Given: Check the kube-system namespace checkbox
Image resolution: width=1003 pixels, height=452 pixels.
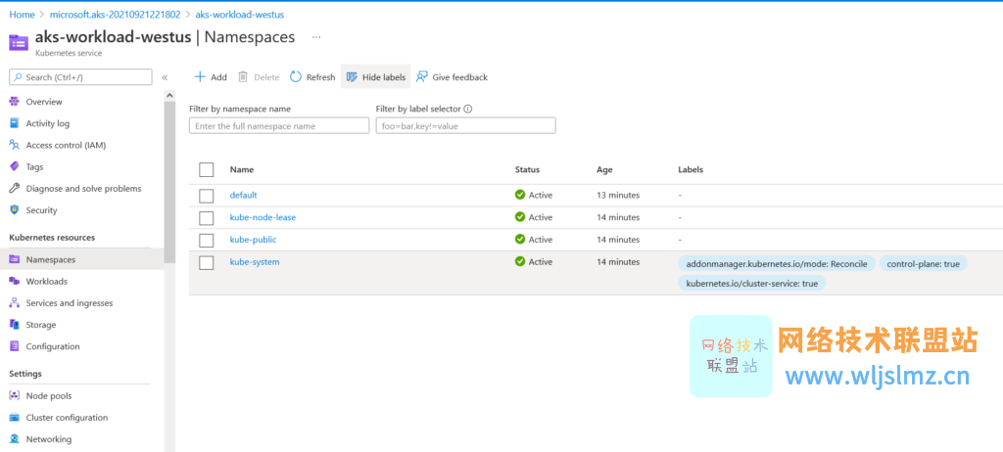Looking at the screenshot, I should coord(206,263).
